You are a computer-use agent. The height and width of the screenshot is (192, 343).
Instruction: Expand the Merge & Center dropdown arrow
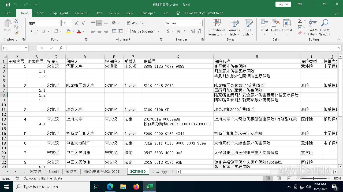(x=158, y=31)
